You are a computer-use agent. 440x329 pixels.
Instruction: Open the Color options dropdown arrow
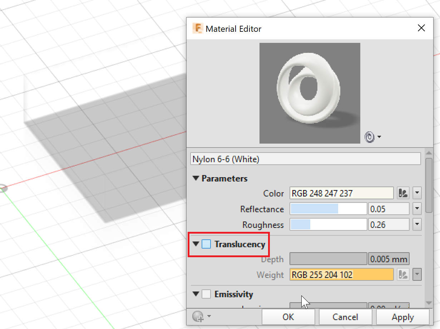click(x=417, y=193)
